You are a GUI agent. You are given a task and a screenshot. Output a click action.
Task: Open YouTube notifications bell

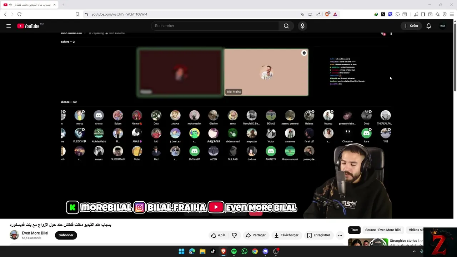point(429,26)
